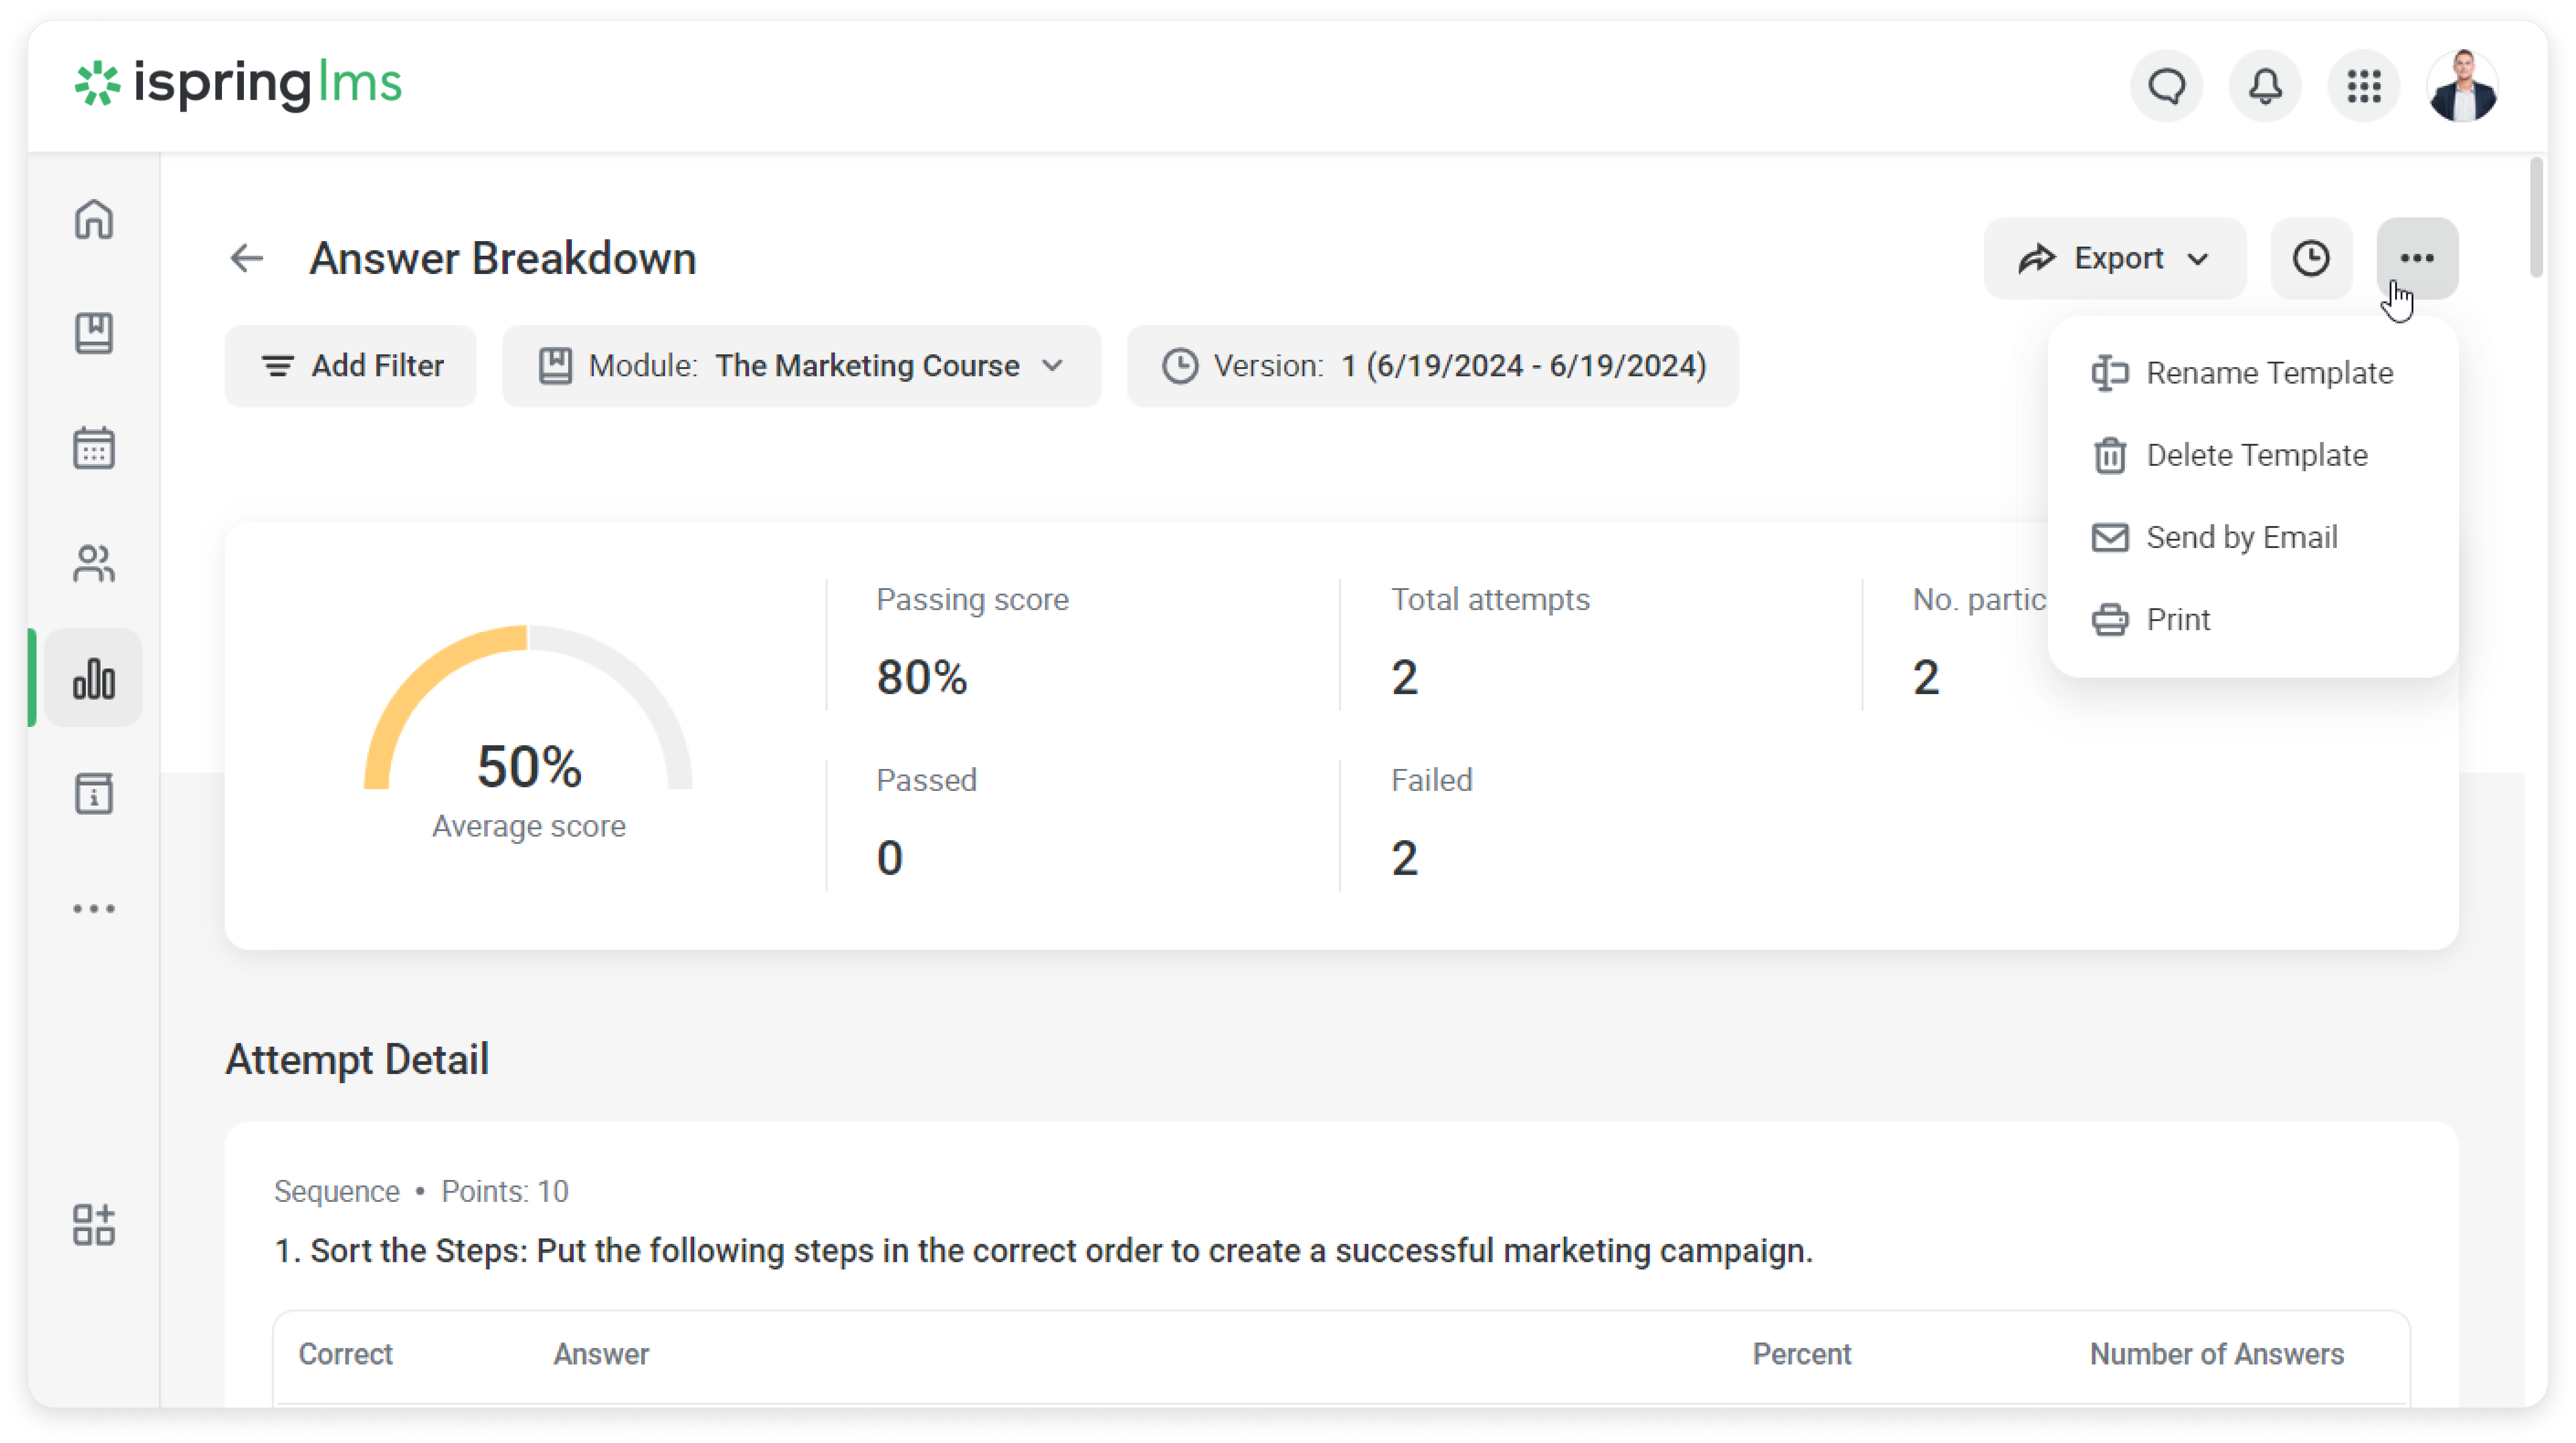The width and height of the screenshot is (2576, 1443).
Task: Open the notifications bell
Action: [x=2265, y=86]
